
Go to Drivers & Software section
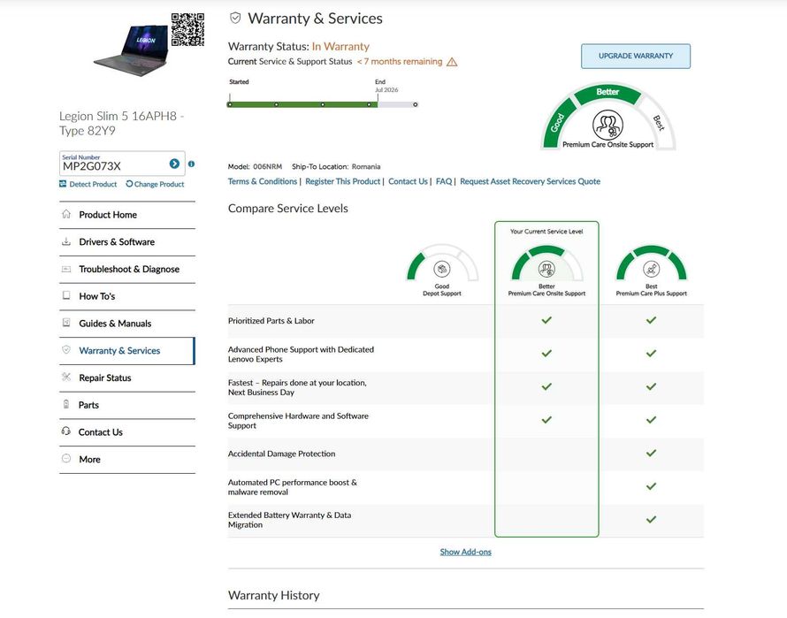[117, 242]
